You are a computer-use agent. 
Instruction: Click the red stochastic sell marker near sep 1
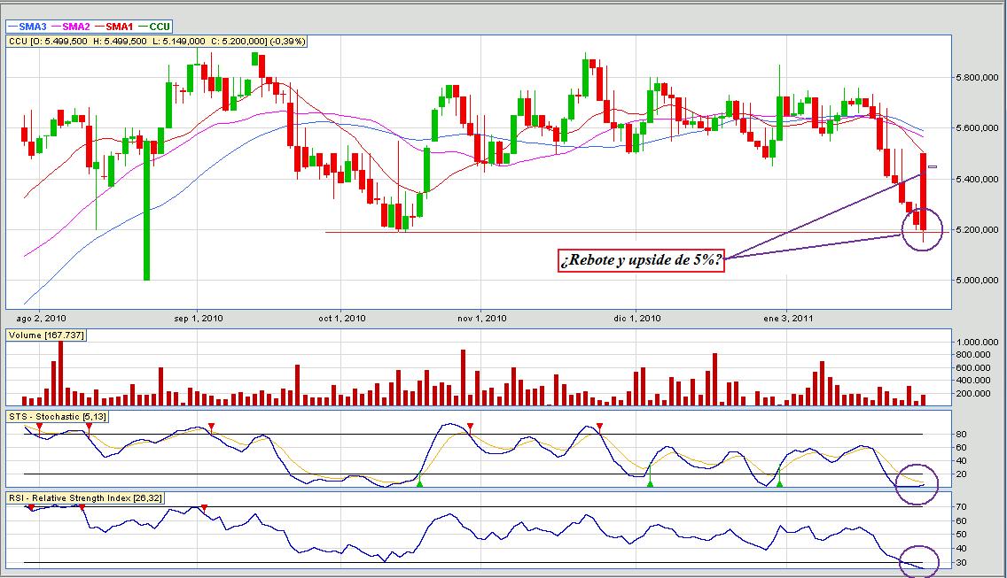(x=212, y=427)
